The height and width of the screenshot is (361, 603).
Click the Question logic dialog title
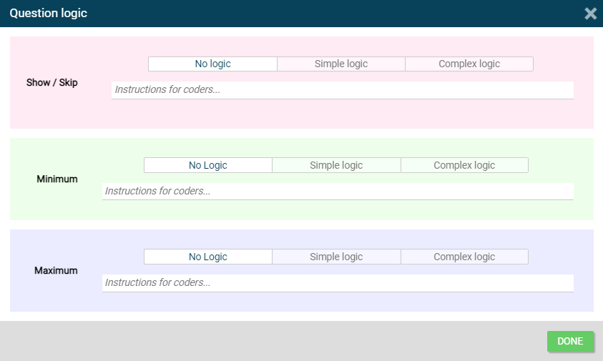coord(49,14)
